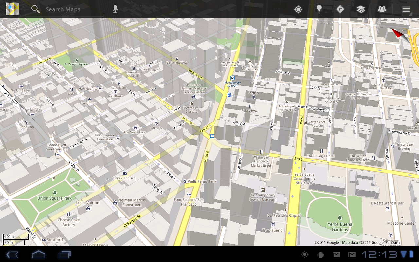Open Recent Apps button
This screenshot has height=262, width=419.
64,254
